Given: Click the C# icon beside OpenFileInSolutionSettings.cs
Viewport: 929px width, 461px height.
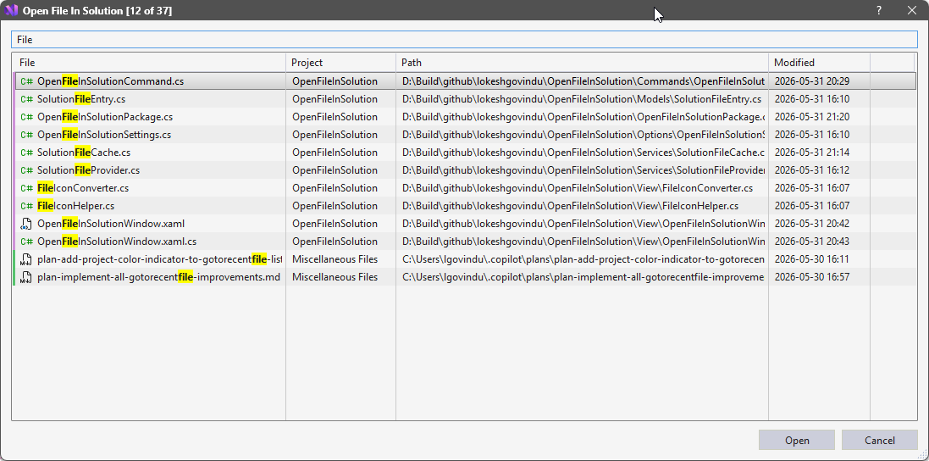Looking at the screenshot, I should [26, 135].
